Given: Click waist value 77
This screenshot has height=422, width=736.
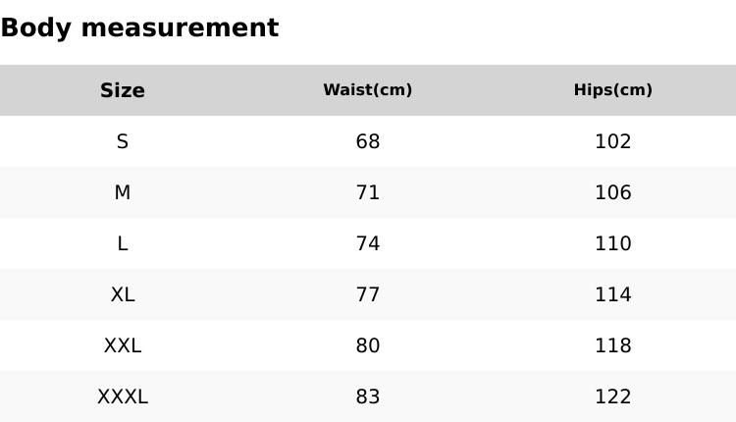Looking at the screenshot, I should (x=368, y=294).
